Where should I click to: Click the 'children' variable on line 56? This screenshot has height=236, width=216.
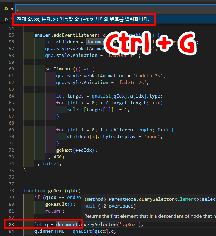[67, 42]
